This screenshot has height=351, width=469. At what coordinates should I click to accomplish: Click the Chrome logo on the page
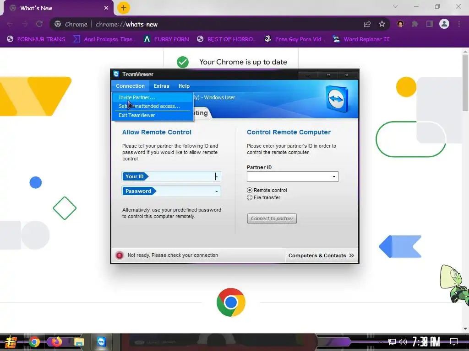coord(231,302)
